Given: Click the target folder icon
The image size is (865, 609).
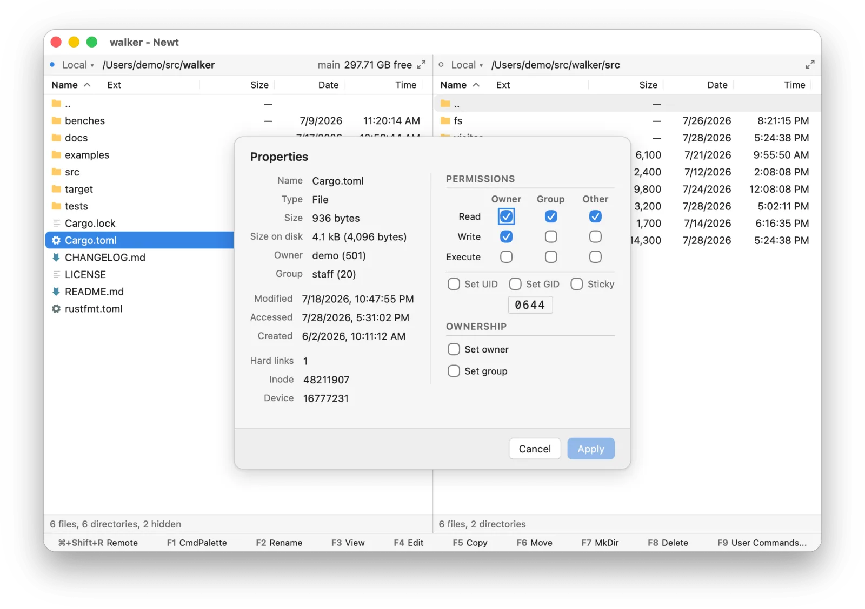Looking at the screenshot, I should click(x=56, y=189).
